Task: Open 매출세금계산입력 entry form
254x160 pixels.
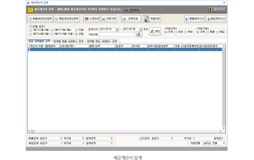Action: (40, 19)
